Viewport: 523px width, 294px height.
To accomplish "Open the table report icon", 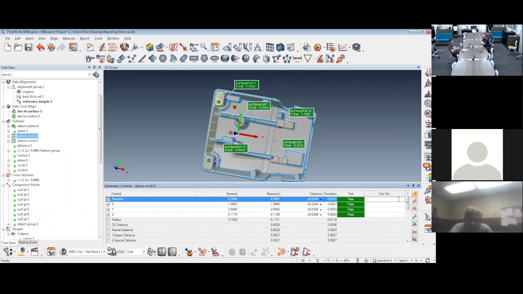I will 270,47.
